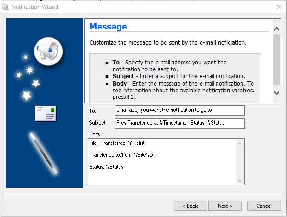
Task: Click the 'Status: %Status' body line
Action: pyautogui.click(x=106, y=167)
